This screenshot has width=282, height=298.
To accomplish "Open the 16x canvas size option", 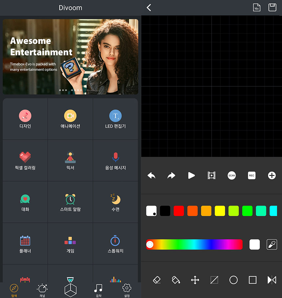I will coord(256,8).
